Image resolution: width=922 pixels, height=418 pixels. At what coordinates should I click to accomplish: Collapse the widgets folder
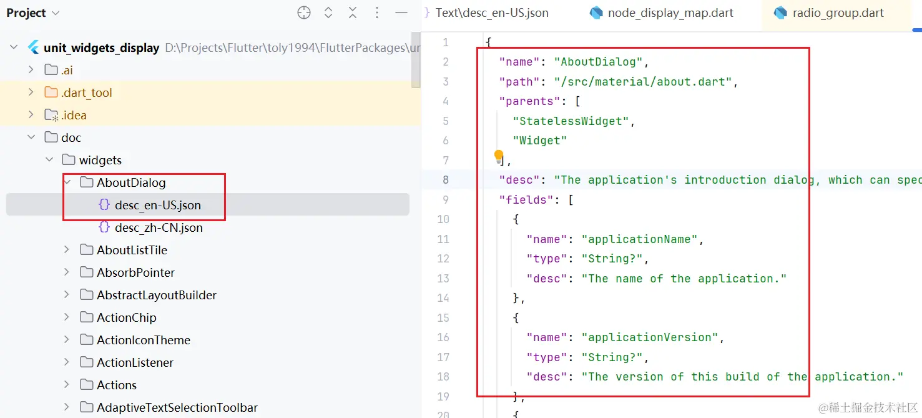click(x=49, y=160)
